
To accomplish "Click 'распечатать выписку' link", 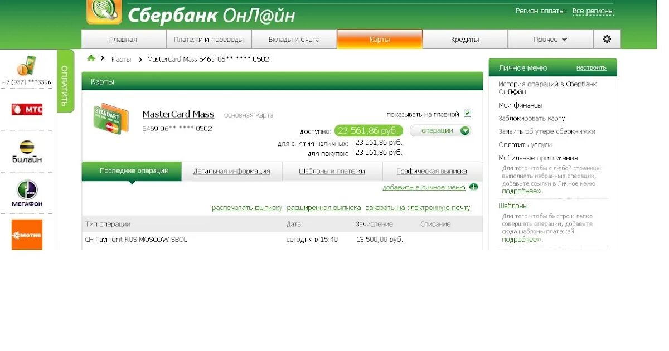I will pos(247,208).
